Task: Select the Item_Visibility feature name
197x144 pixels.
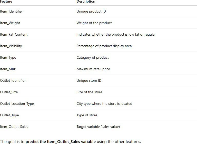Action: [x=11, y=46]
